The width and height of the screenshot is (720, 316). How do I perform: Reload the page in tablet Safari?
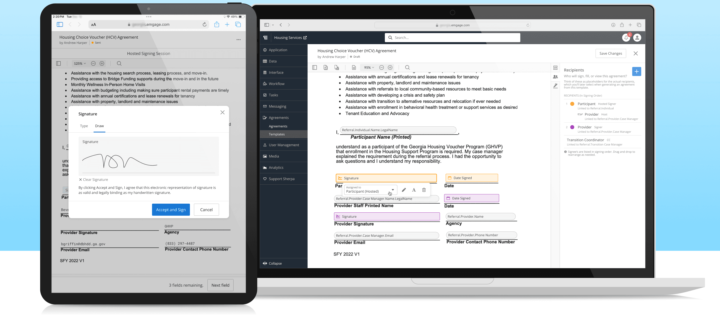coord(205,25)
